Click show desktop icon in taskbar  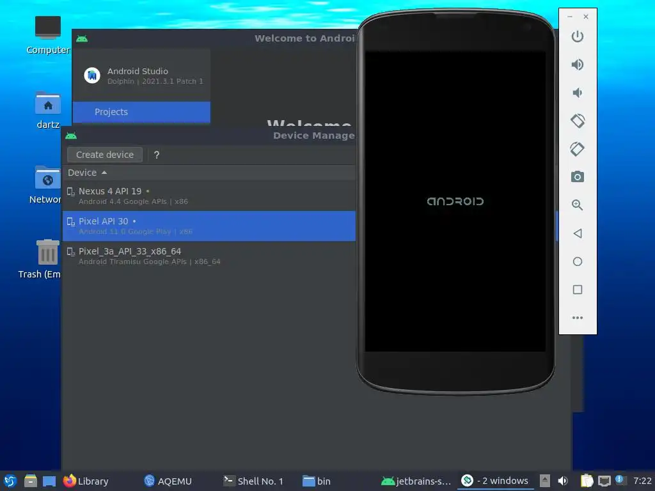coord(49,481)
